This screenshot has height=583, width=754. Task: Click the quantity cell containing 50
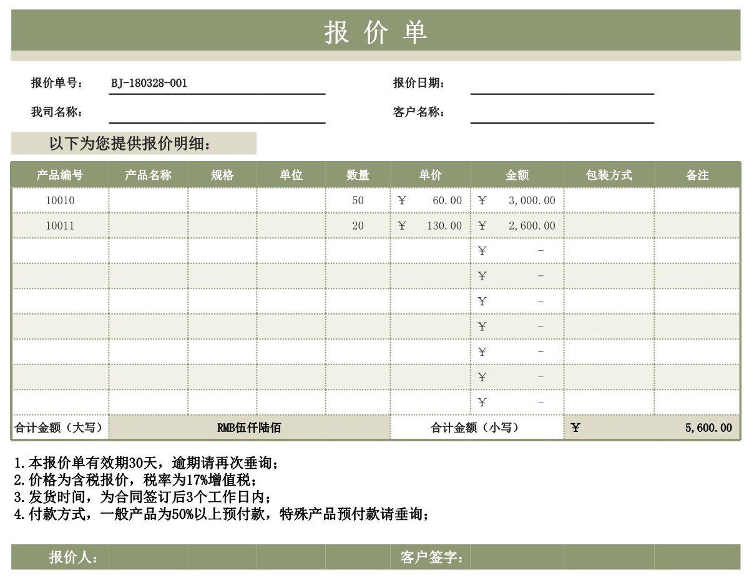tap(358, 201)
